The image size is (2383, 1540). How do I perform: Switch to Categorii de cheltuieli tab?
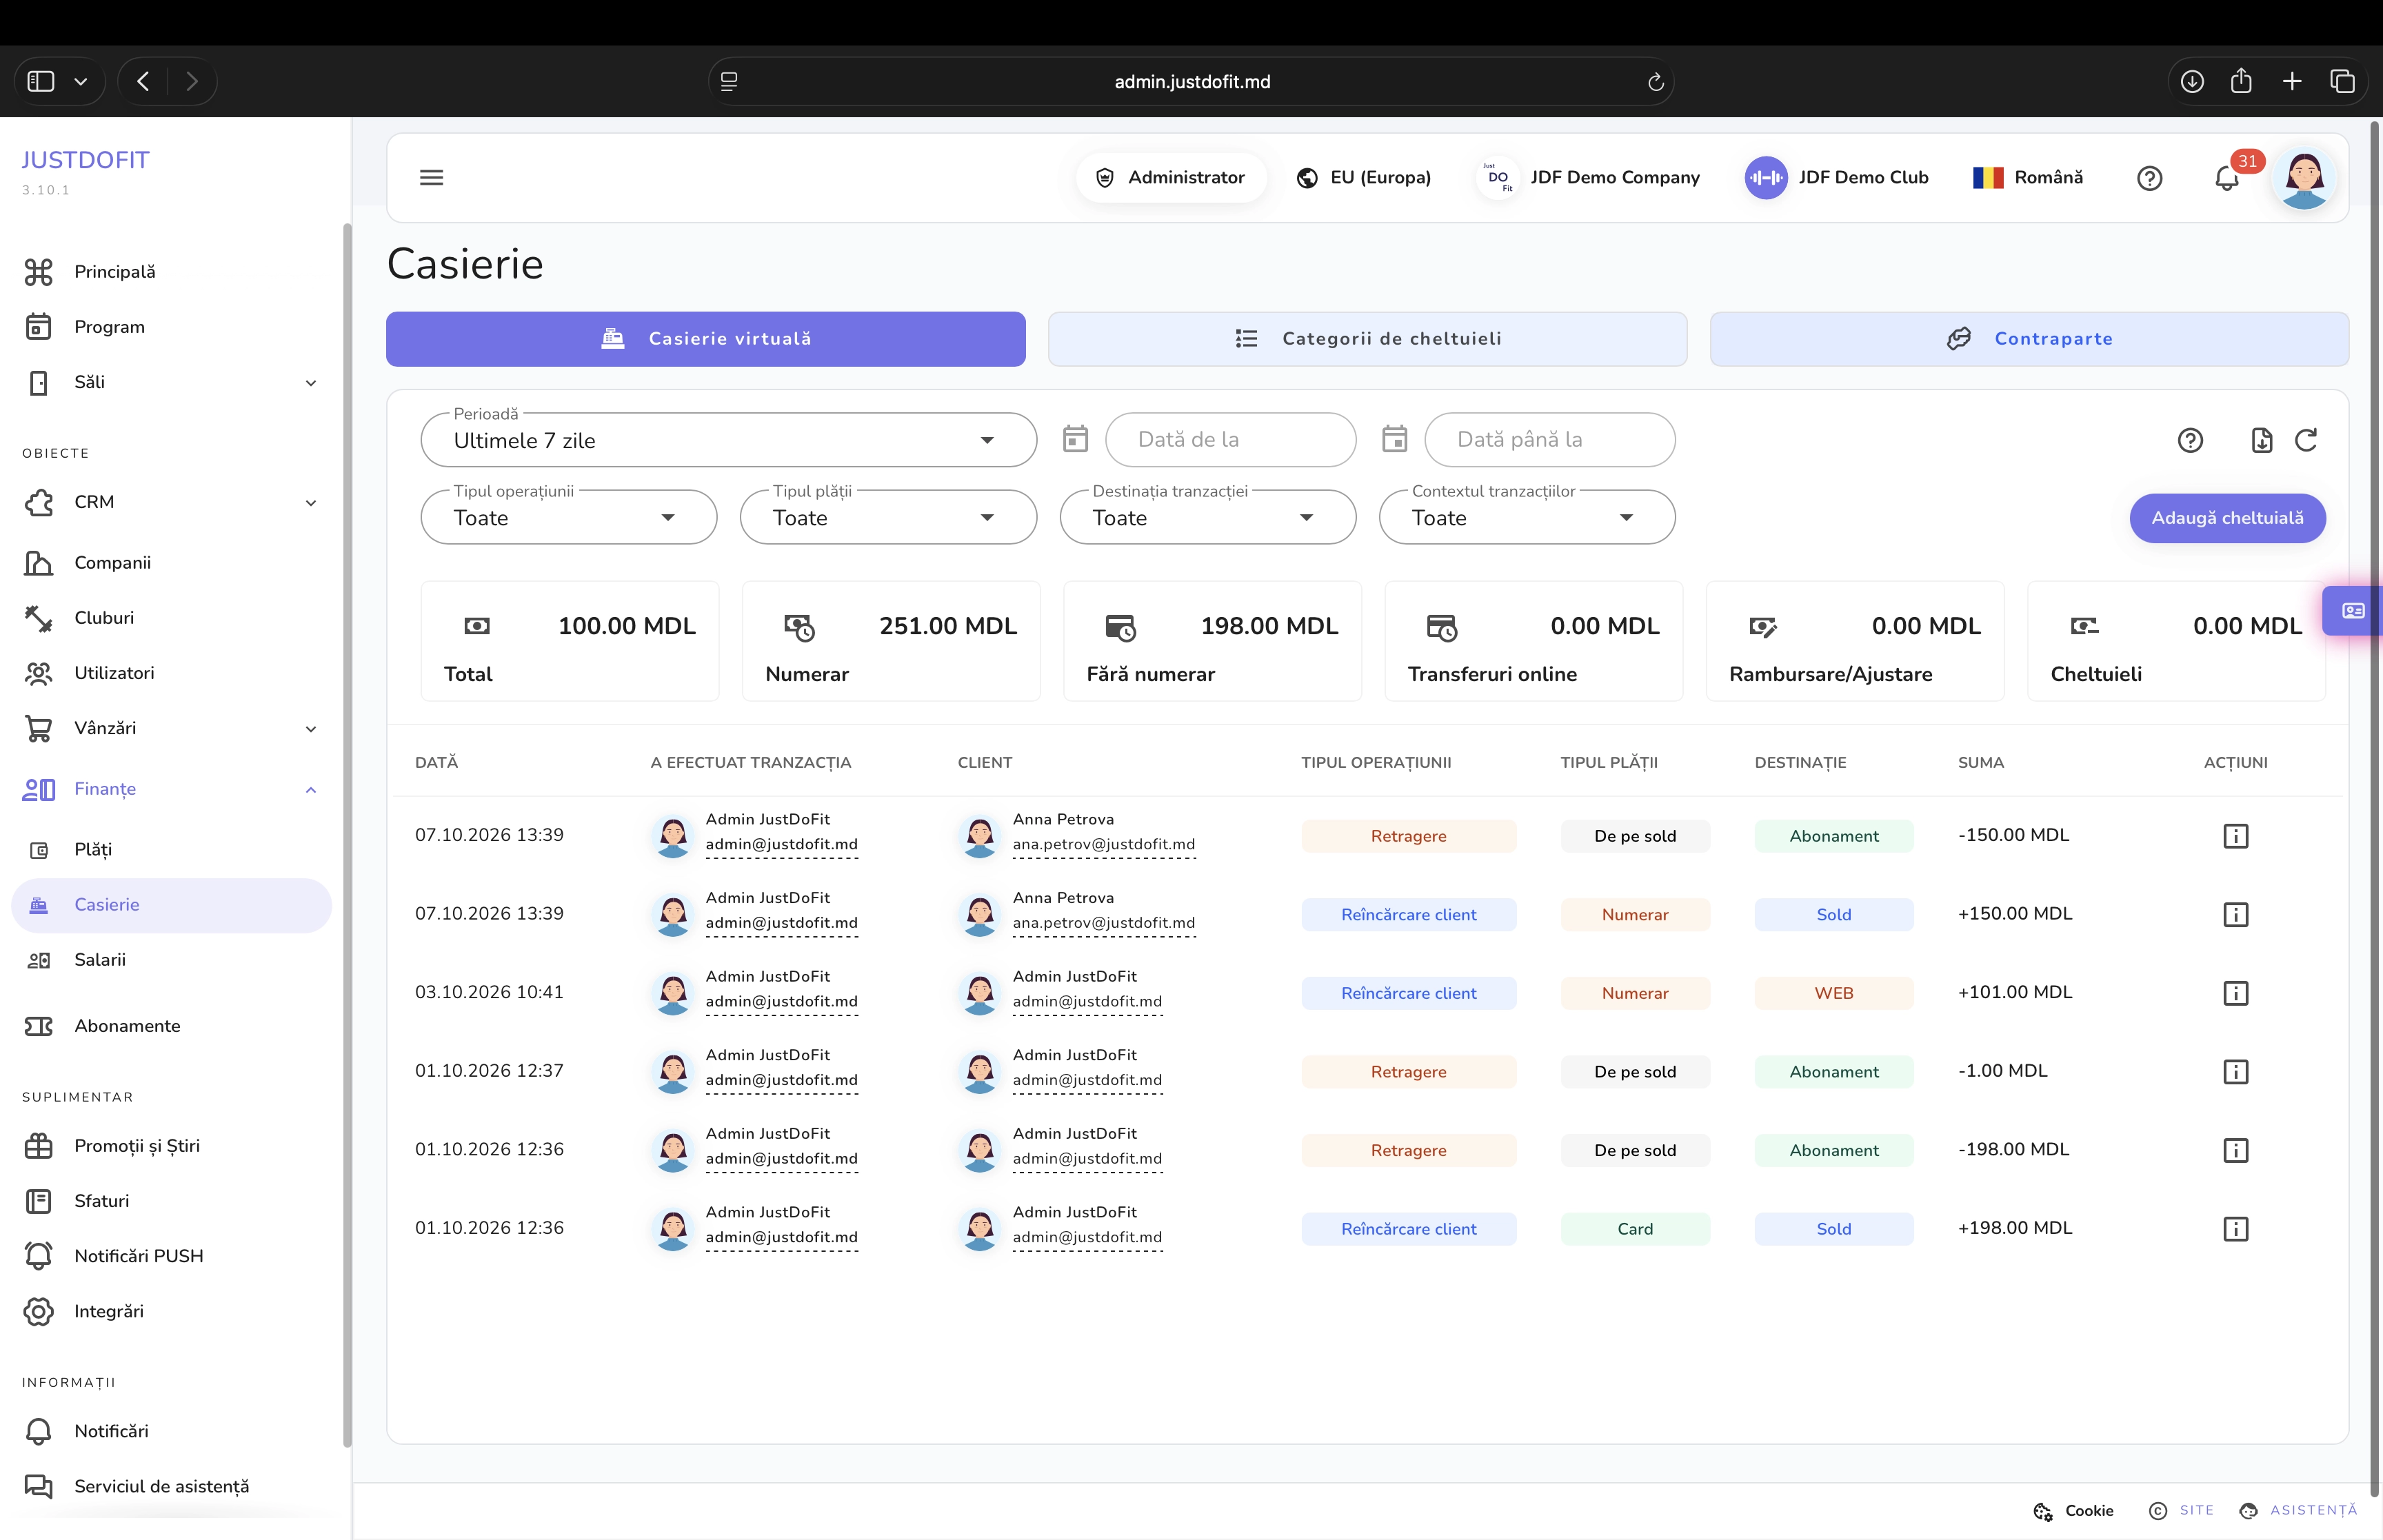point(1367,339)
